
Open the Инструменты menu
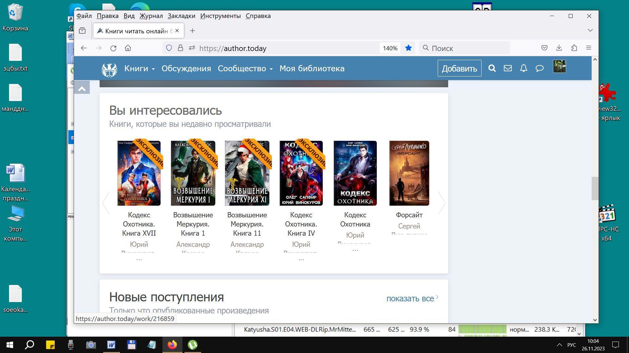coord(220,16)
